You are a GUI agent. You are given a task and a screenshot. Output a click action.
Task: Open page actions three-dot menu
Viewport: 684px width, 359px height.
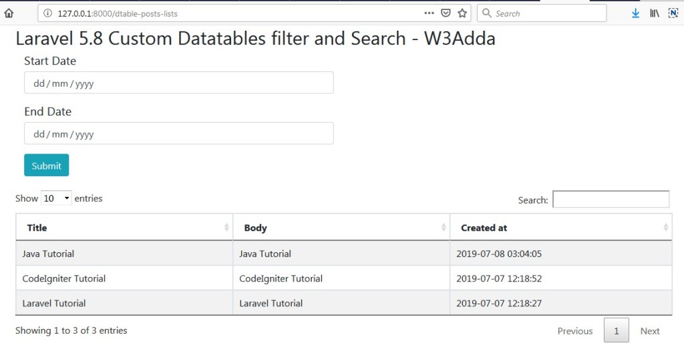point(429,13)
